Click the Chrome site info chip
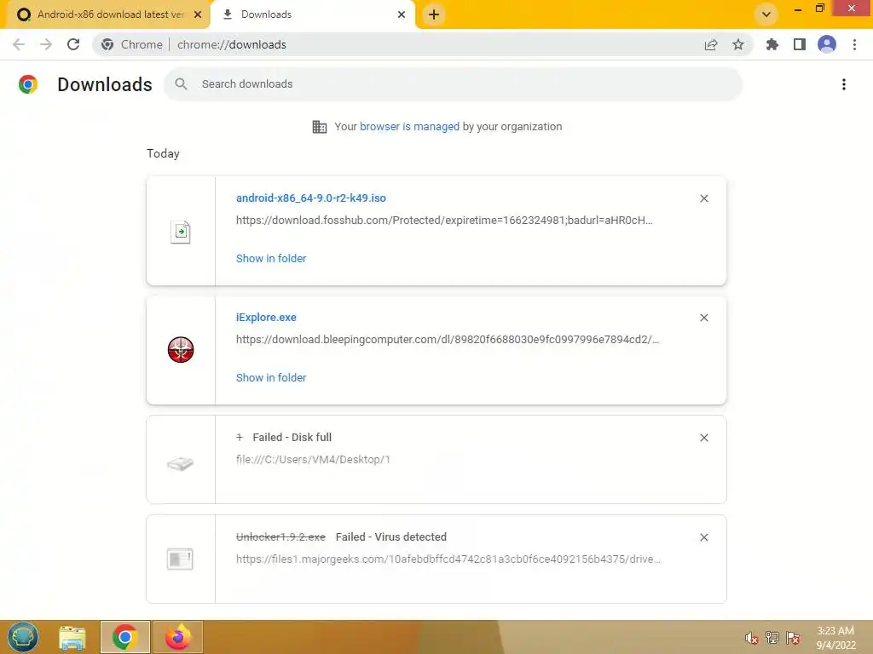The height and width of the screenshot is (654, 873). 132,44
